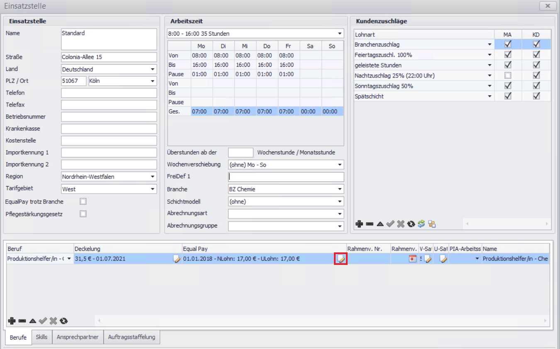Open the Land dropdown
Image resolution: width=560 pixels, height=349 pixels.
(x=153, y=69)
